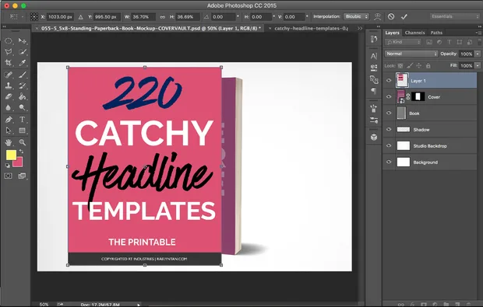Hide the Studio Backdrop layer

(389, 145)
